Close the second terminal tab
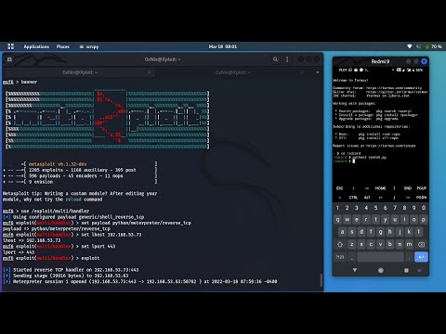446x334 pixels. coord(302,72)
